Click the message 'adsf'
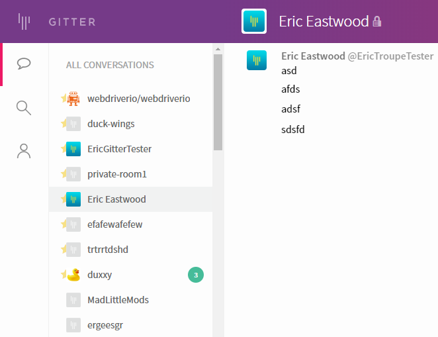 291,109
